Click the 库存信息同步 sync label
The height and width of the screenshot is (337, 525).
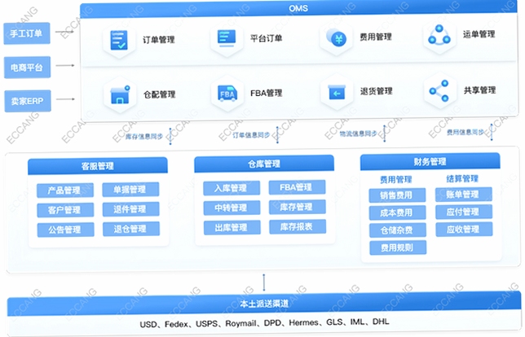point(144,137)
